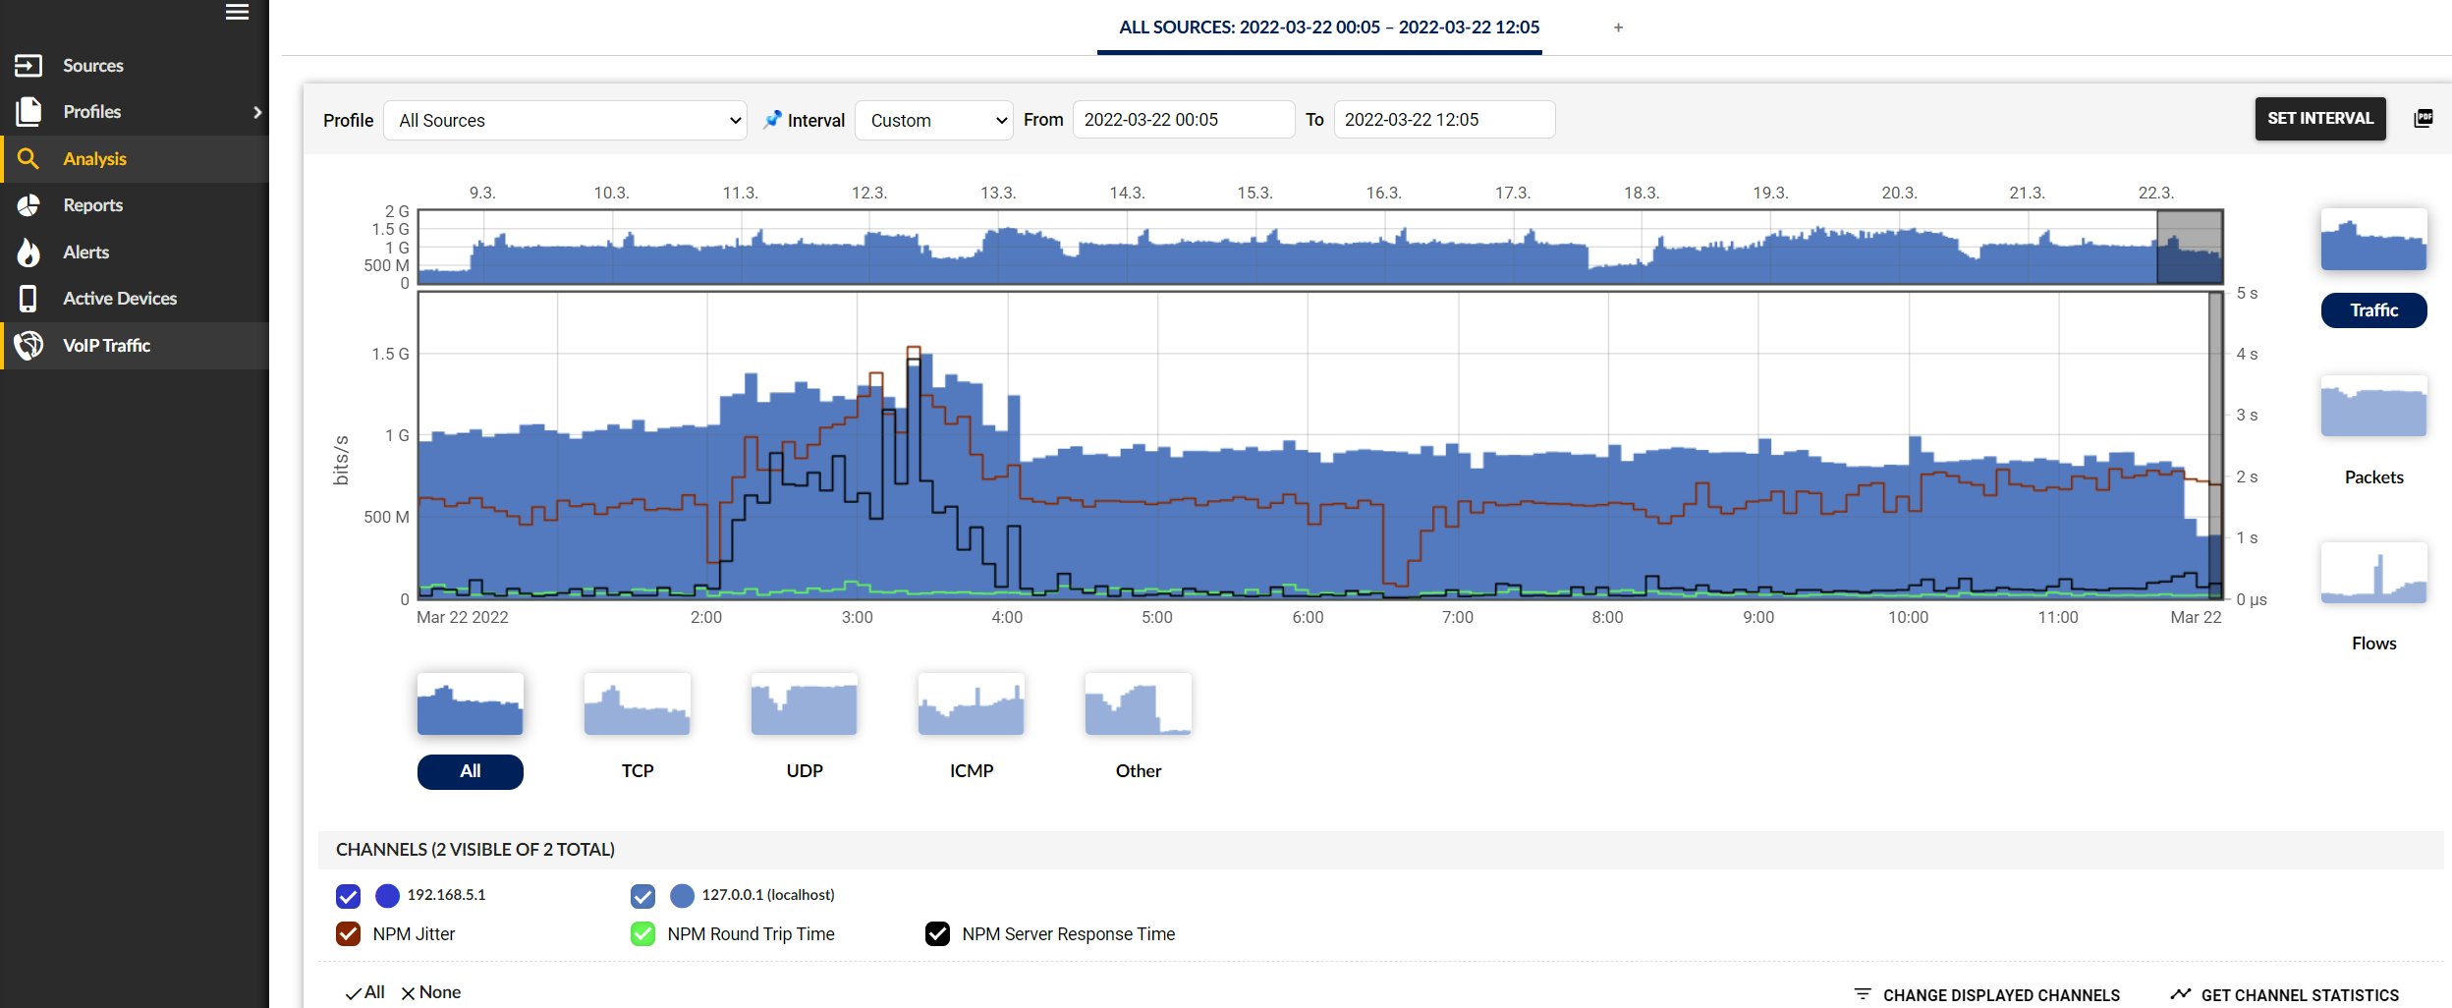Click the Alerts flame icon
Image resolution: width=2452 pixels, height=1008 pixels.
pos(28,252)
